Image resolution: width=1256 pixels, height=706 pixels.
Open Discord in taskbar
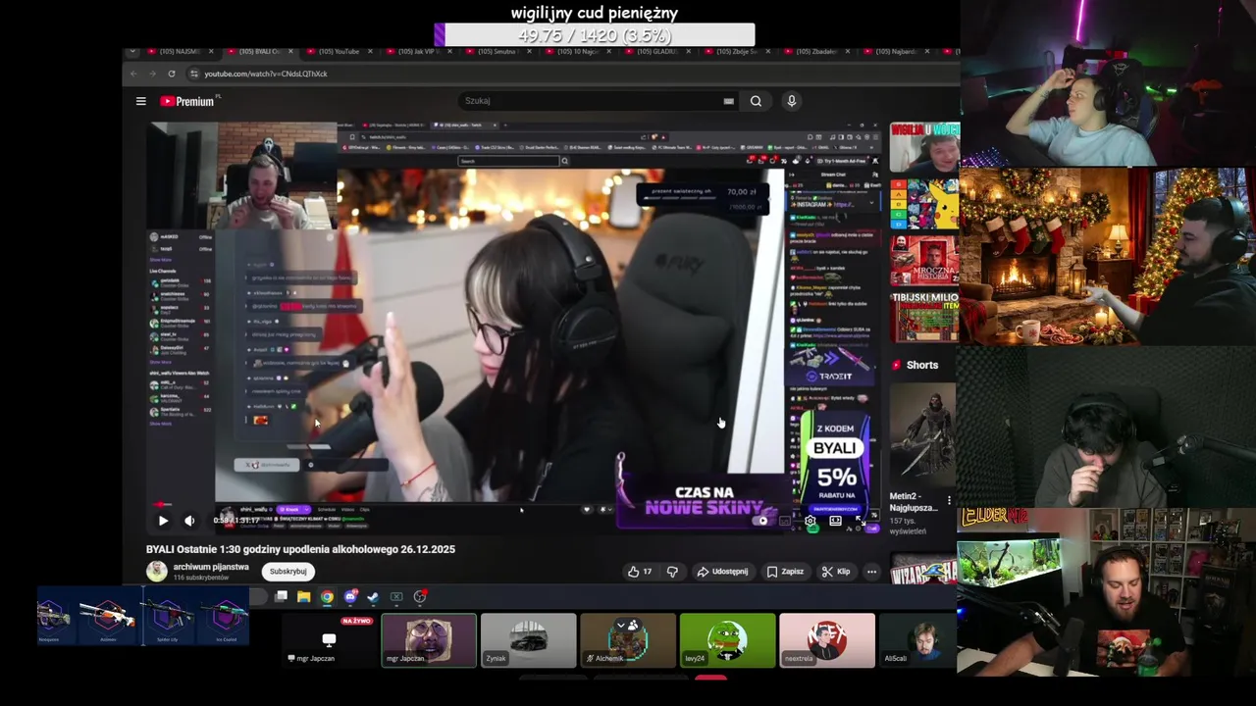point(350,596)
